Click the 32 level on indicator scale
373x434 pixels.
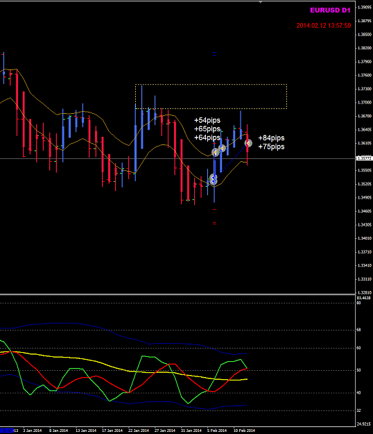point(358,410)
